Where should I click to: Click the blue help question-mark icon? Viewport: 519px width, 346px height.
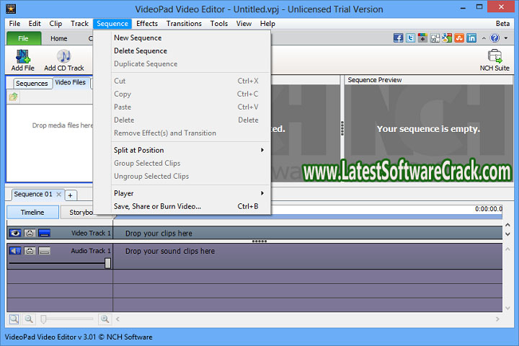pyautogui.click(x=494, y=38)
